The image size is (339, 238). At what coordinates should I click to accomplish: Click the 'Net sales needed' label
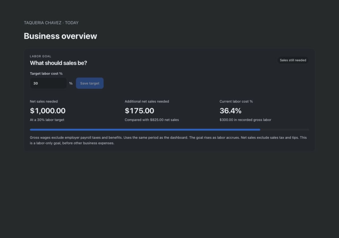(44, 101)
